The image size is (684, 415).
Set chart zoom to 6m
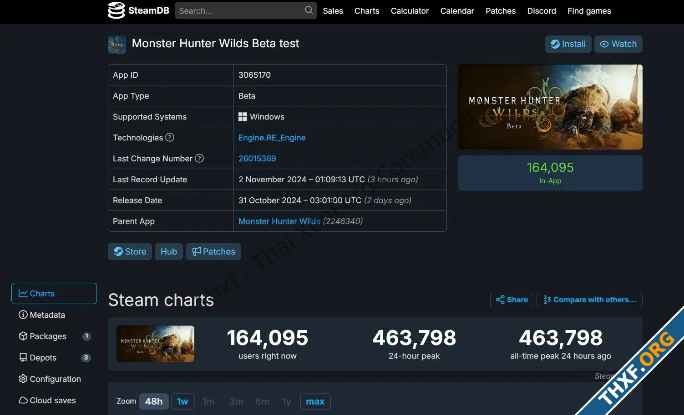click(262, 401)
